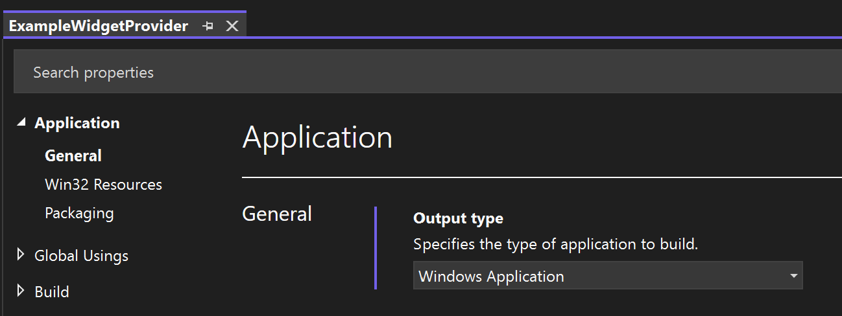Open the Win32 Resources page
Image resolution: width=842 pixels, height=316 pixels.
click(103, 185)
